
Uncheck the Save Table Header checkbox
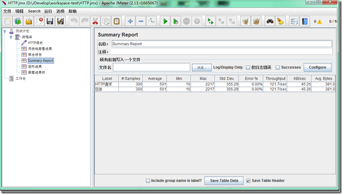[x=249, y=181]
